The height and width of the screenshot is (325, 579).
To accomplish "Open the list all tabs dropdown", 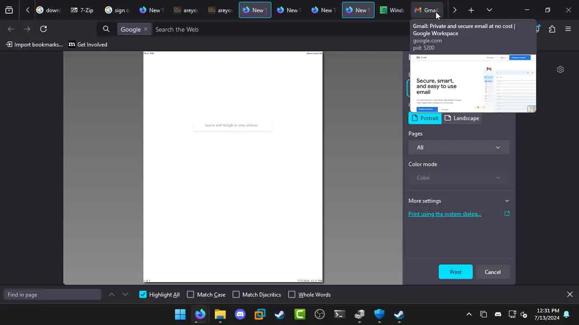I will tap(489, 10).
